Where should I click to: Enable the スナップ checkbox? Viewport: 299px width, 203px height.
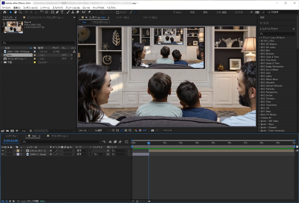click(x=117, y=13)
